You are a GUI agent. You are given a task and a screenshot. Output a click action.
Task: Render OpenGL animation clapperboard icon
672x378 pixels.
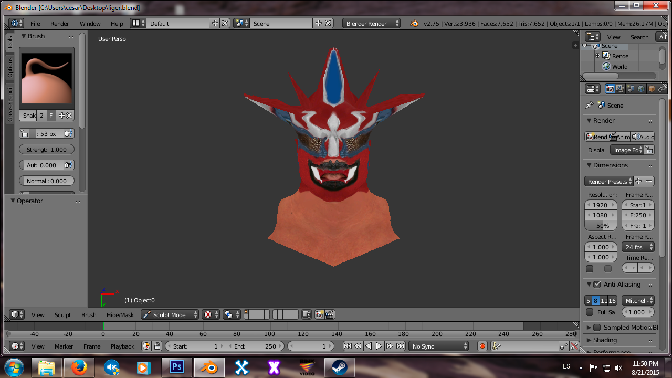tap(330, 314)
